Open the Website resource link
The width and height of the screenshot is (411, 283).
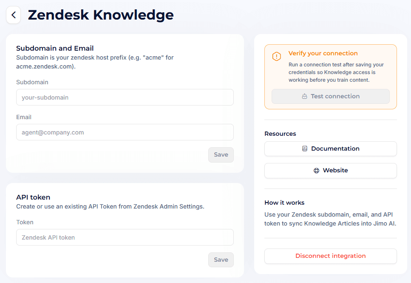pos(331,171)
